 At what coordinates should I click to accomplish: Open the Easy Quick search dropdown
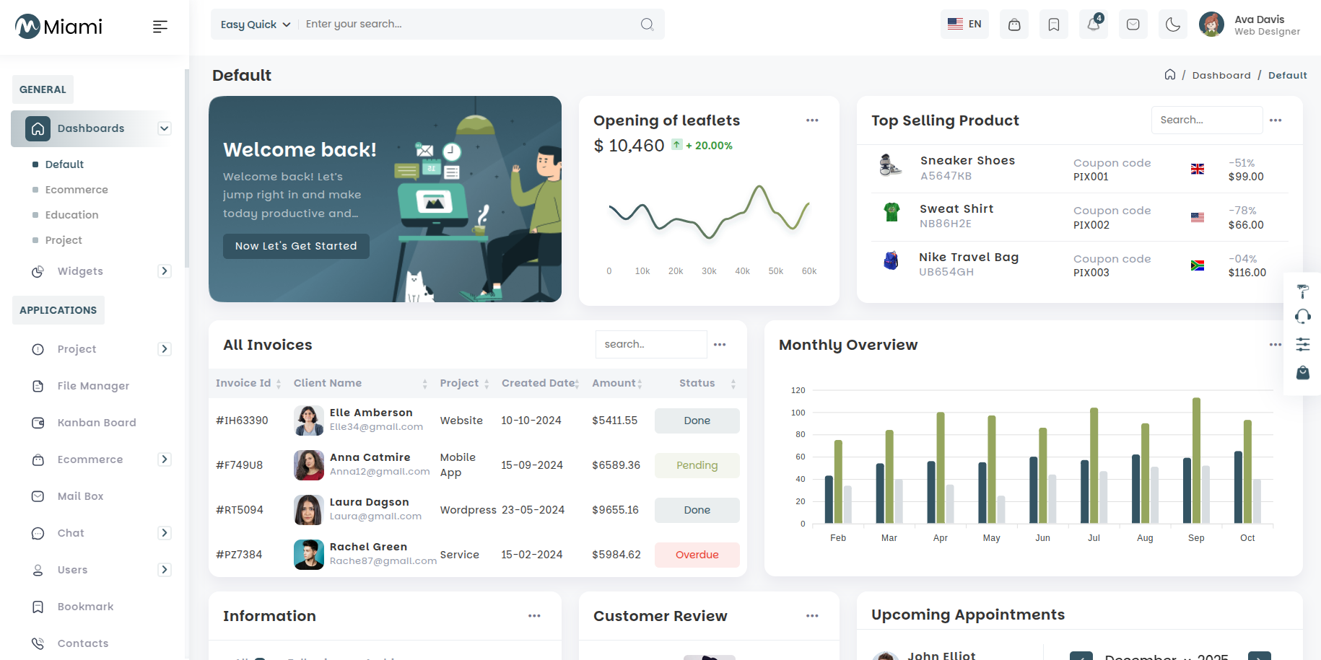253,24
